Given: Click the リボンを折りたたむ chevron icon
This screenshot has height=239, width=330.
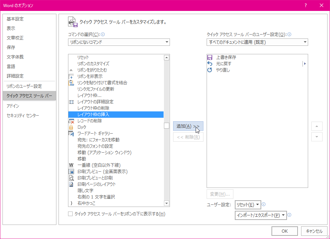Looking at the screenshot, I should pos(71,70).
